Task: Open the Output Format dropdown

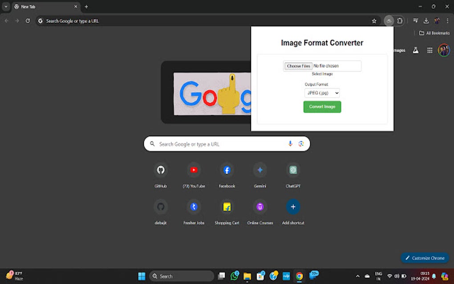Action: click(x=322, y=93)
